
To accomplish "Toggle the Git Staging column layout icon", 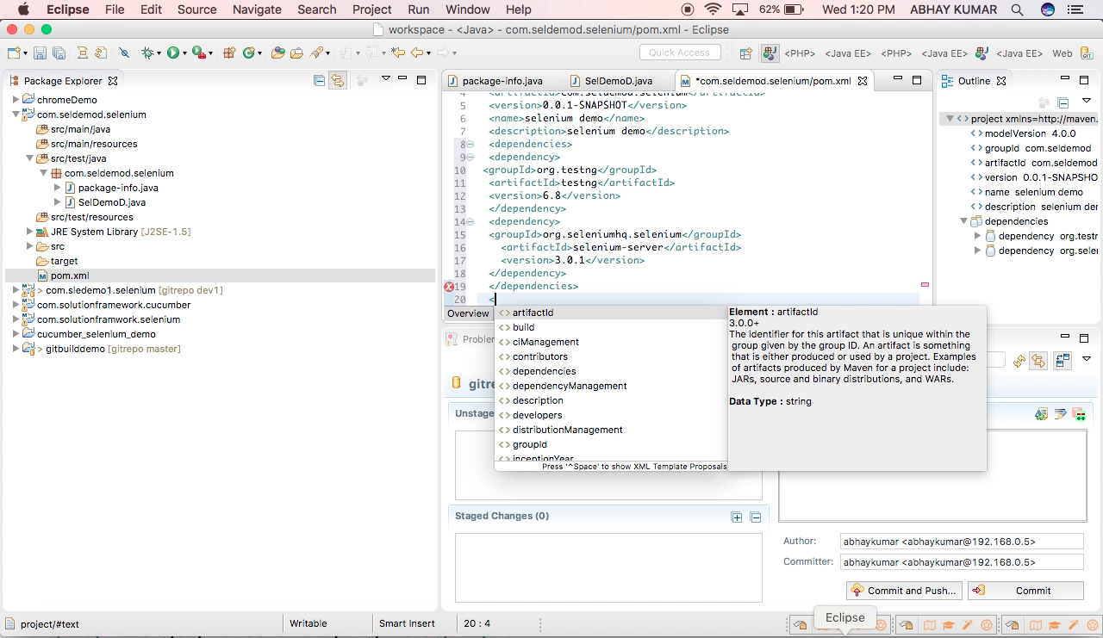I will (x=1062, y=360).
